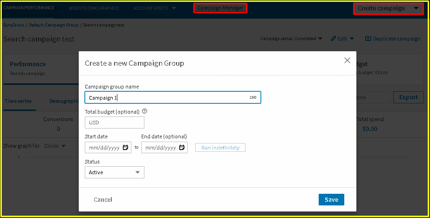The image size is (430, 218).
Task: Click the Duplicate campaign plus icon
Action: (368, 39)
